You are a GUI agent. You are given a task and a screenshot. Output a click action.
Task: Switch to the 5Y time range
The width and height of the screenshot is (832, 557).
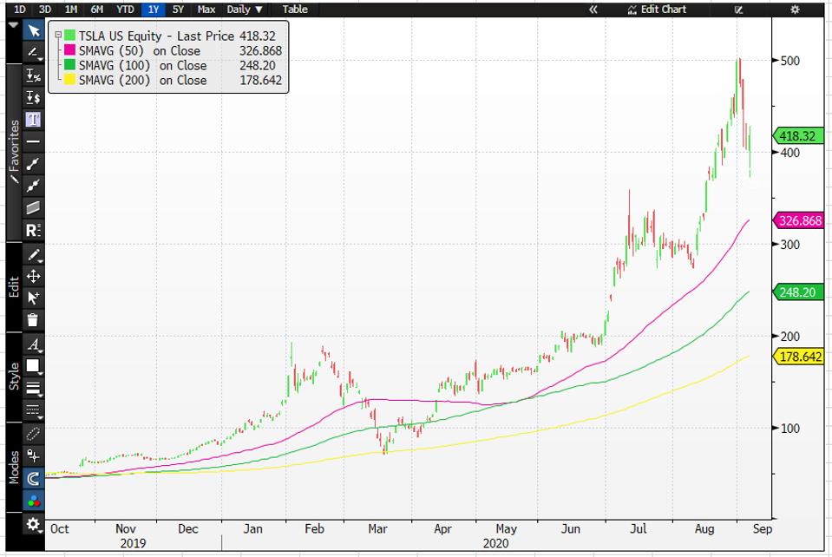click(x=178, y=10)
